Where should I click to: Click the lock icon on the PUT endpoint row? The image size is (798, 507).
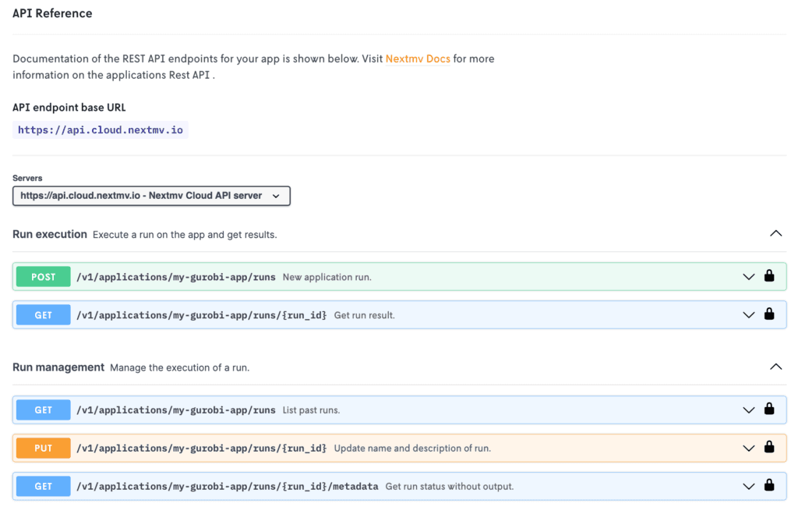point(769,447)
